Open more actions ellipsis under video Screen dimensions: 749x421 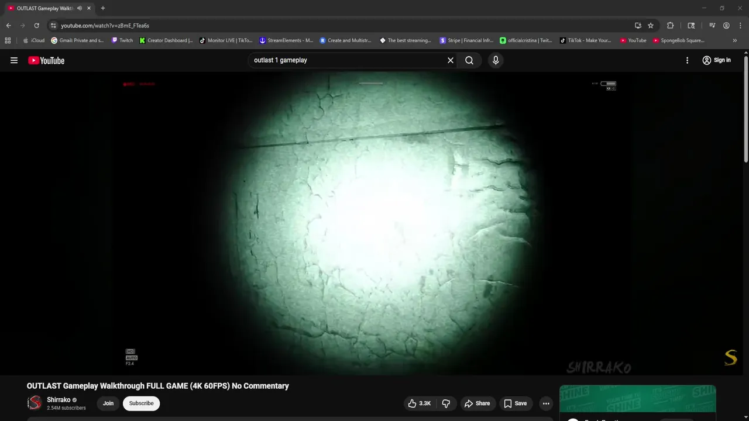[x=546, y=403]
